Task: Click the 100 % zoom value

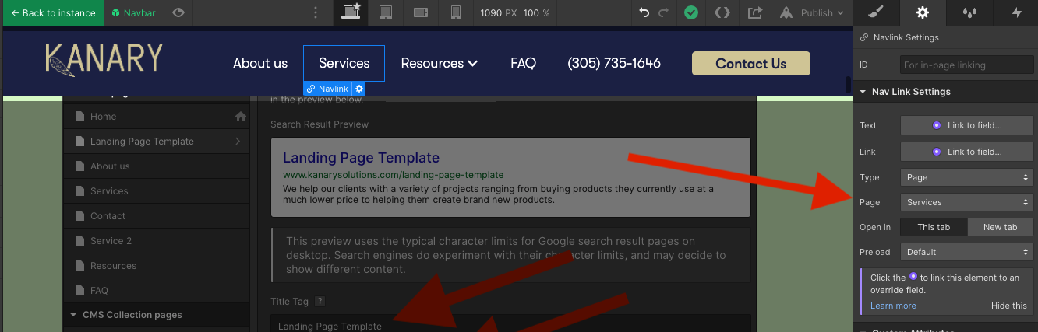Action: pyautogui.click(x=536, y=13)
